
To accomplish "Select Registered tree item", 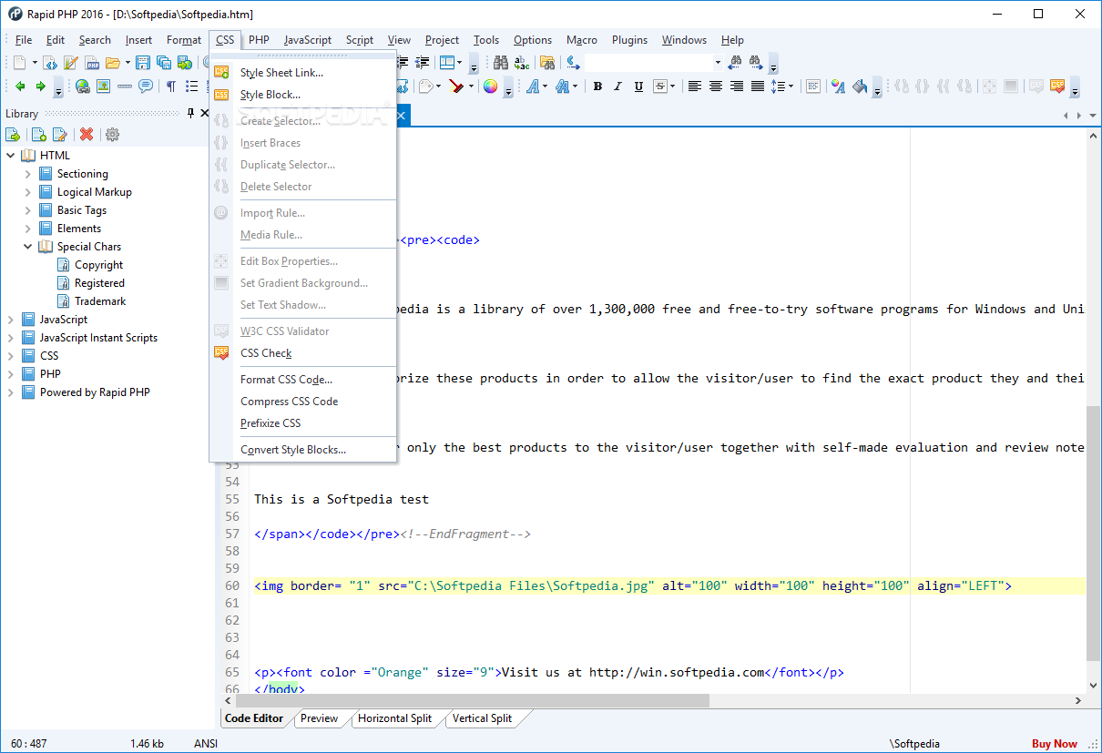I will tap(99, 283).
